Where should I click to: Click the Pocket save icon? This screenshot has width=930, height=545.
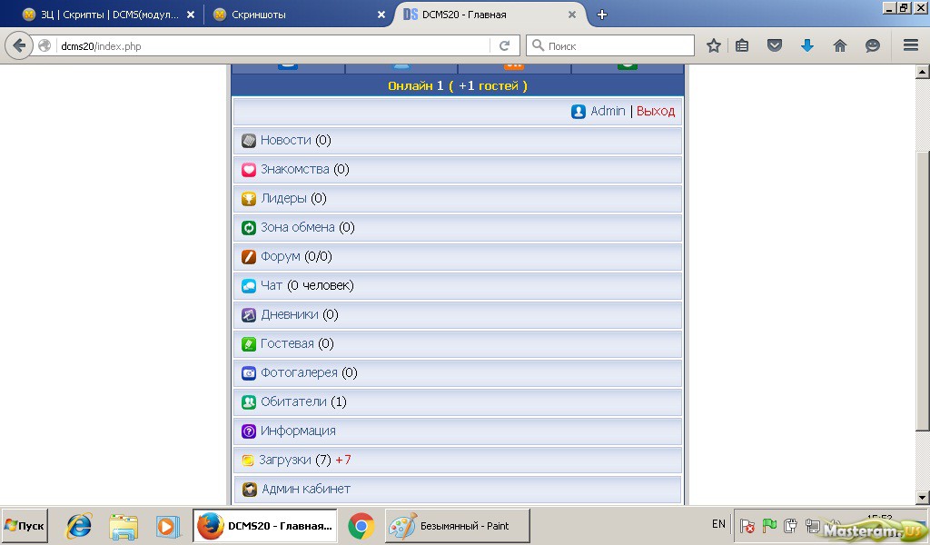tap(775, 45)
